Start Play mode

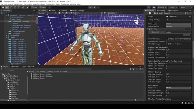tap(90, 7)
